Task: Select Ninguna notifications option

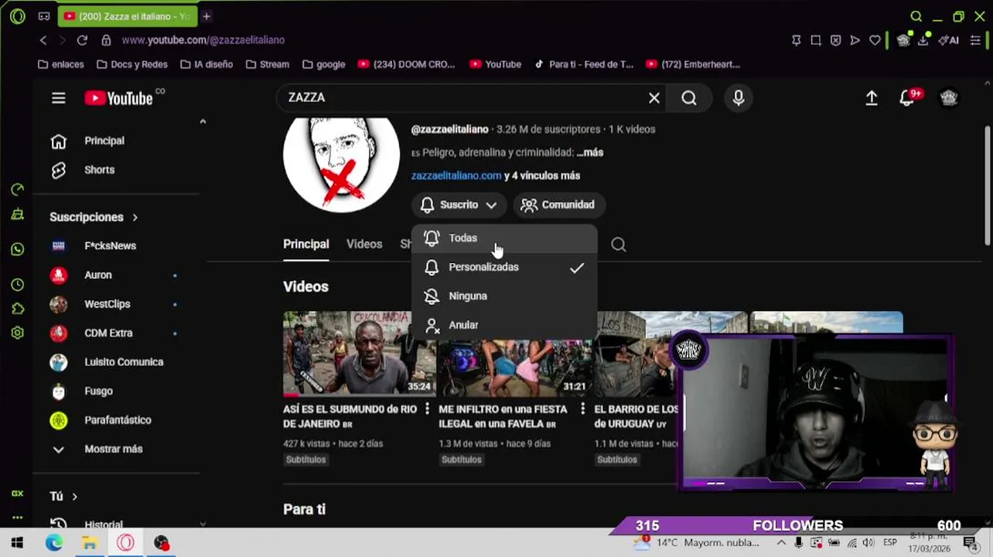Action: pos(504,296)
